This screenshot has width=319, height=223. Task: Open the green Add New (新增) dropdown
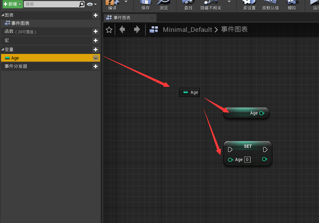(13, 4)
